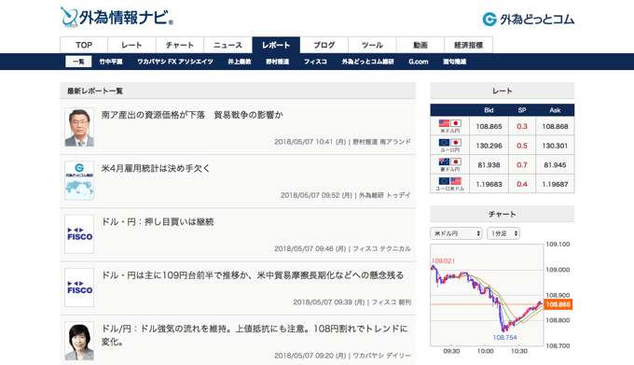634x365 pixels.
Task: Click the フィスコ 朝刊 byline
Action: pos(391,302)
